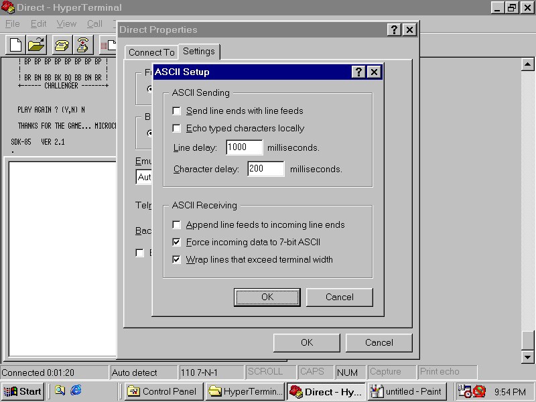This screenshot has width=536, height=402.
Task: Switch to the Connect To tab
Action: (151, 52)
